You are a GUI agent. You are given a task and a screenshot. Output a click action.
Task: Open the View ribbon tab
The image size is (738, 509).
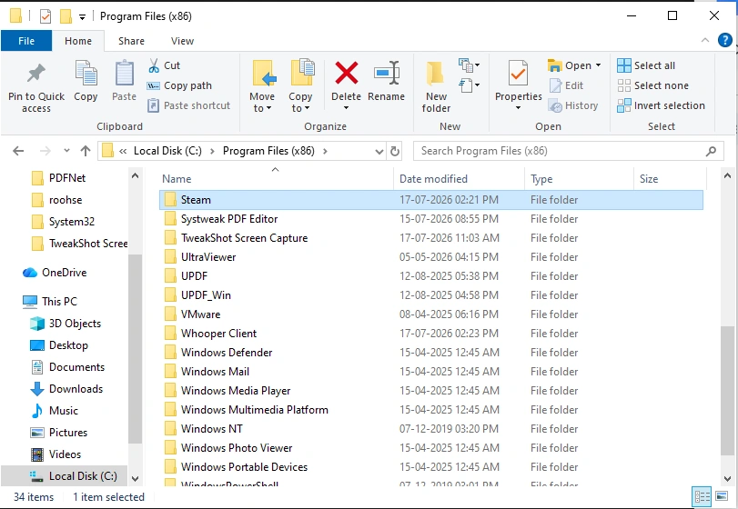pos(182,41)
